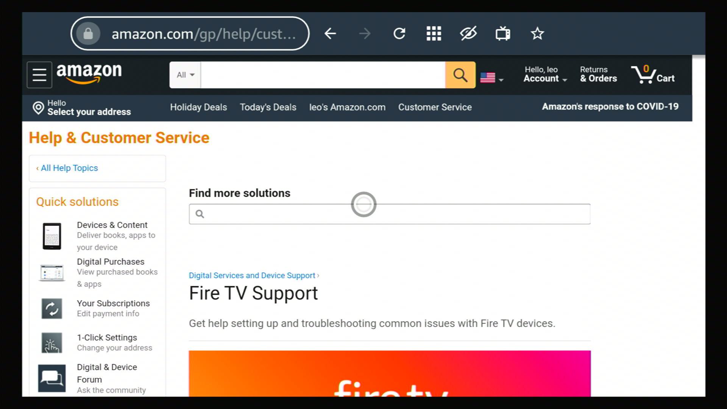727x409 pixels.
Task: Open the shopping cart
Action: point(653,75)
